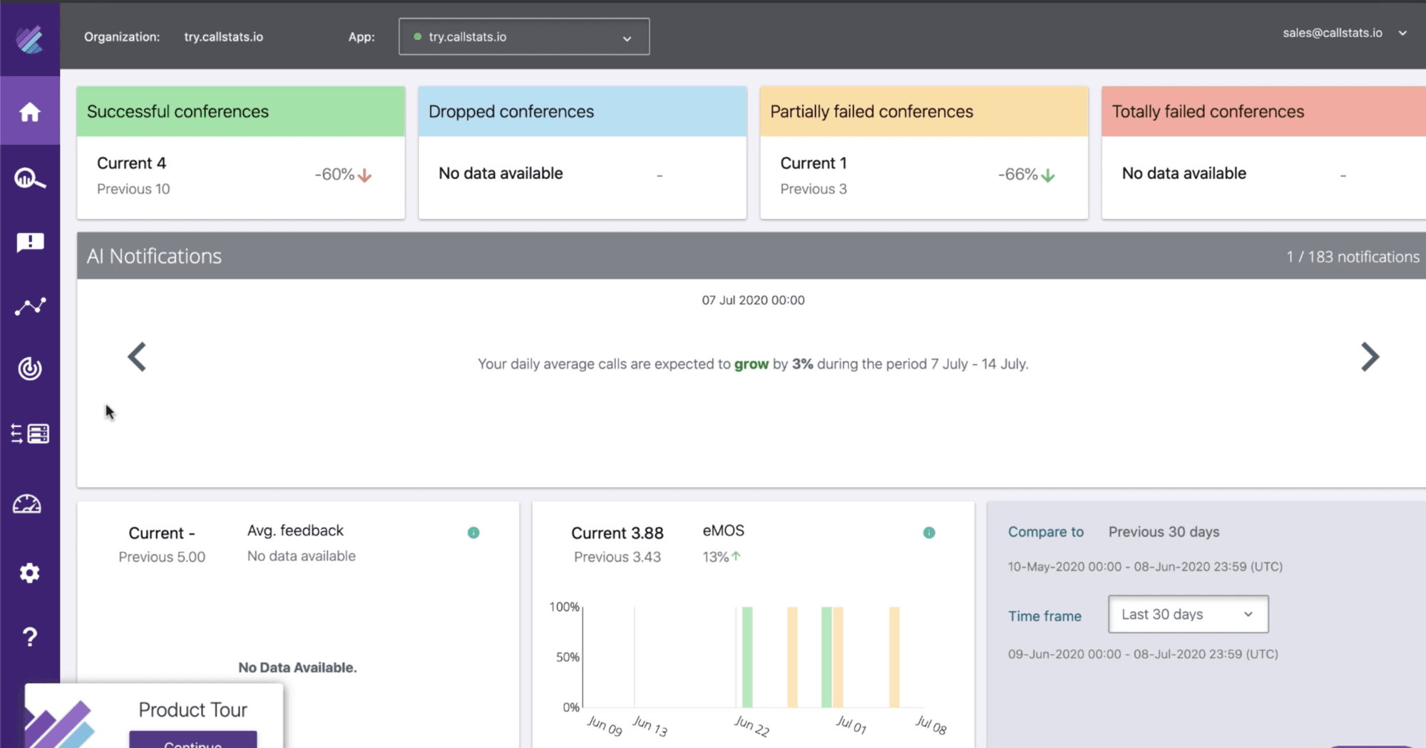The height and width of the screenshot is (748, 1426).
Task: Click the Home icon in sidebar
Action: 29,112
